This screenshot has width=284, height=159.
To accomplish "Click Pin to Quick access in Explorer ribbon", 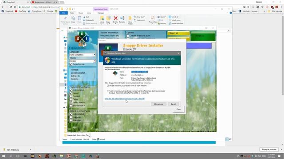I will (65, 20).
